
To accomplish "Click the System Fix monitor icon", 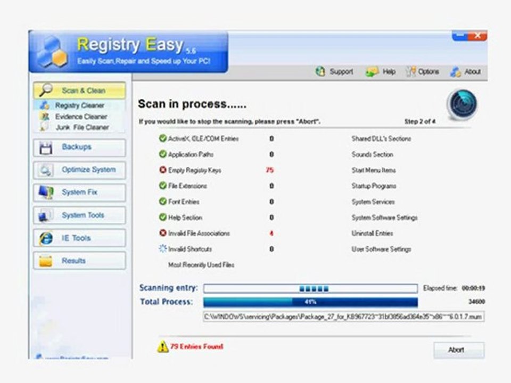I will tap(46, 192).
